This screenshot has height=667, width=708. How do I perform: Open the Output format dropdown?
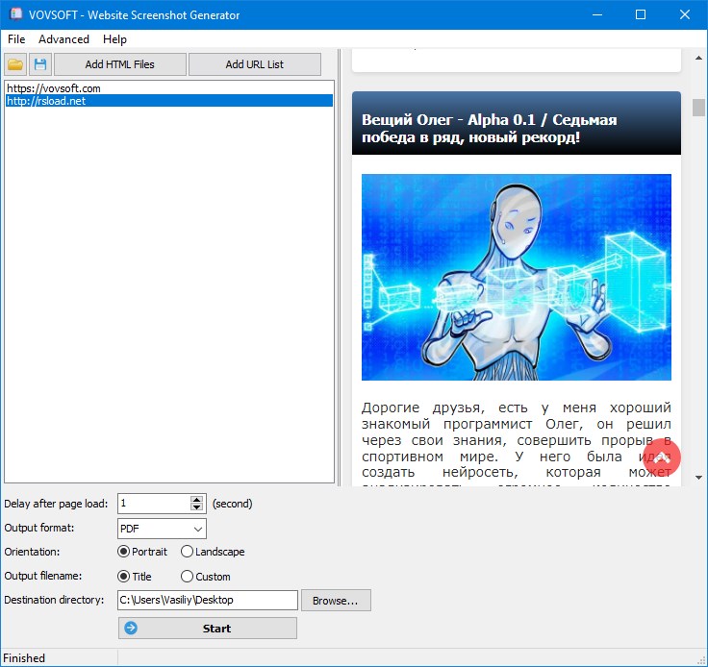point(163,529)
